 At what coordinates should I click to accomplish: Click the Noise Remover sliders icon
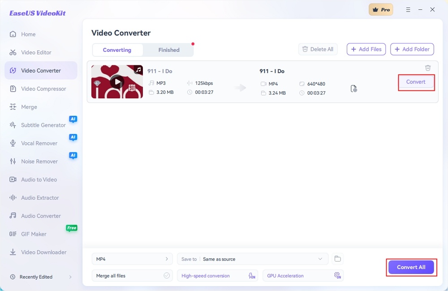[x=13, y=161]
